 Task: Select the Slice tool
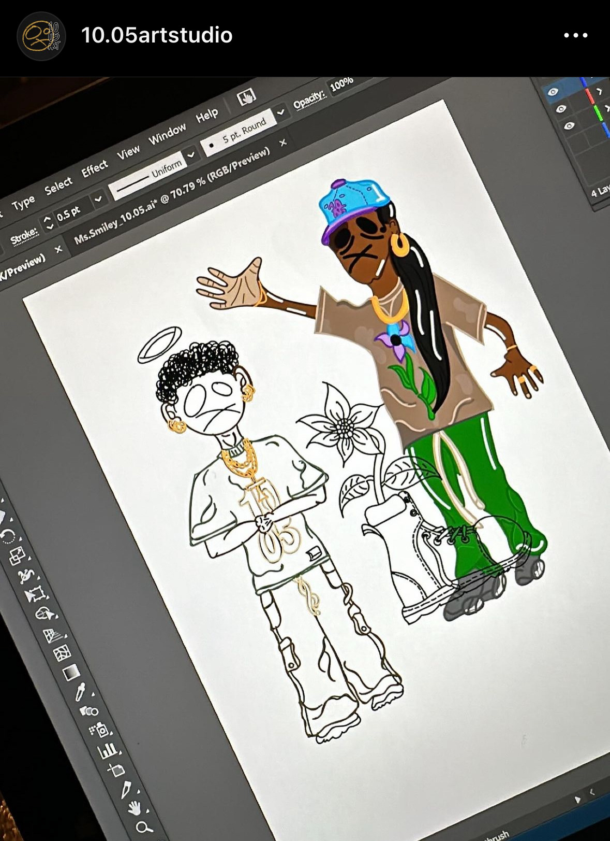click(127, 789)
